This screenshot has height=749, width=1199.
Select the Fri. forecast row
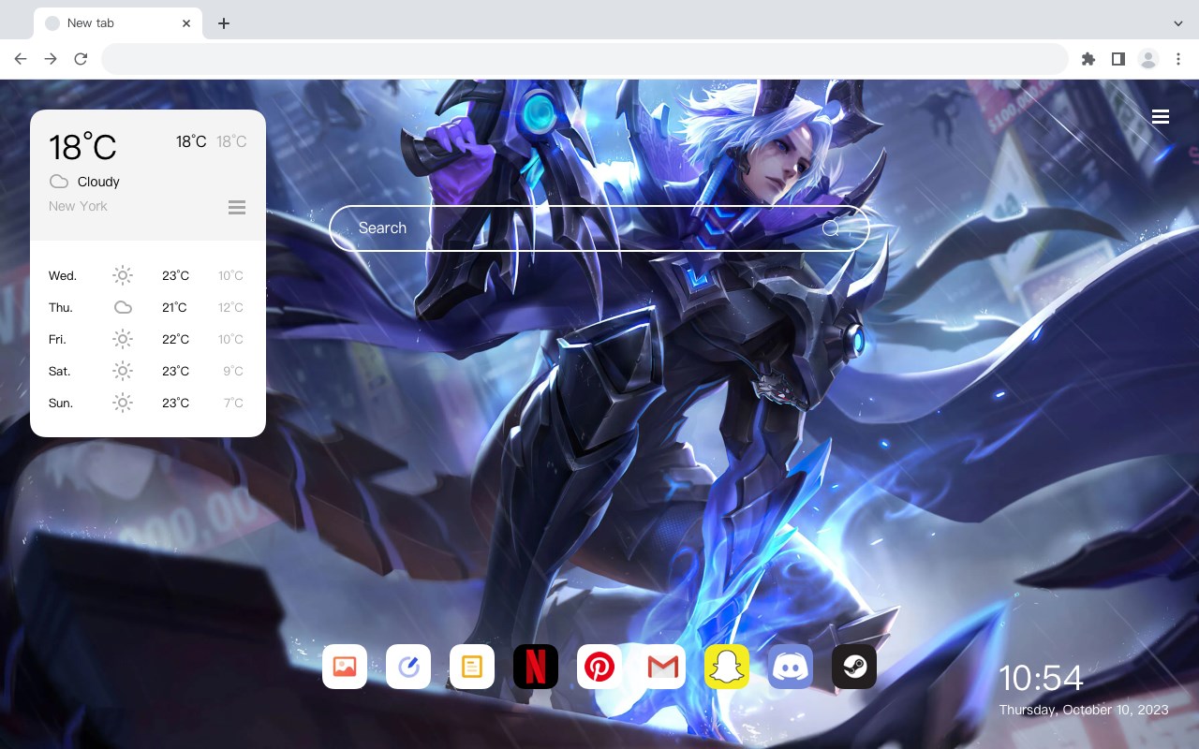point(148,339)
